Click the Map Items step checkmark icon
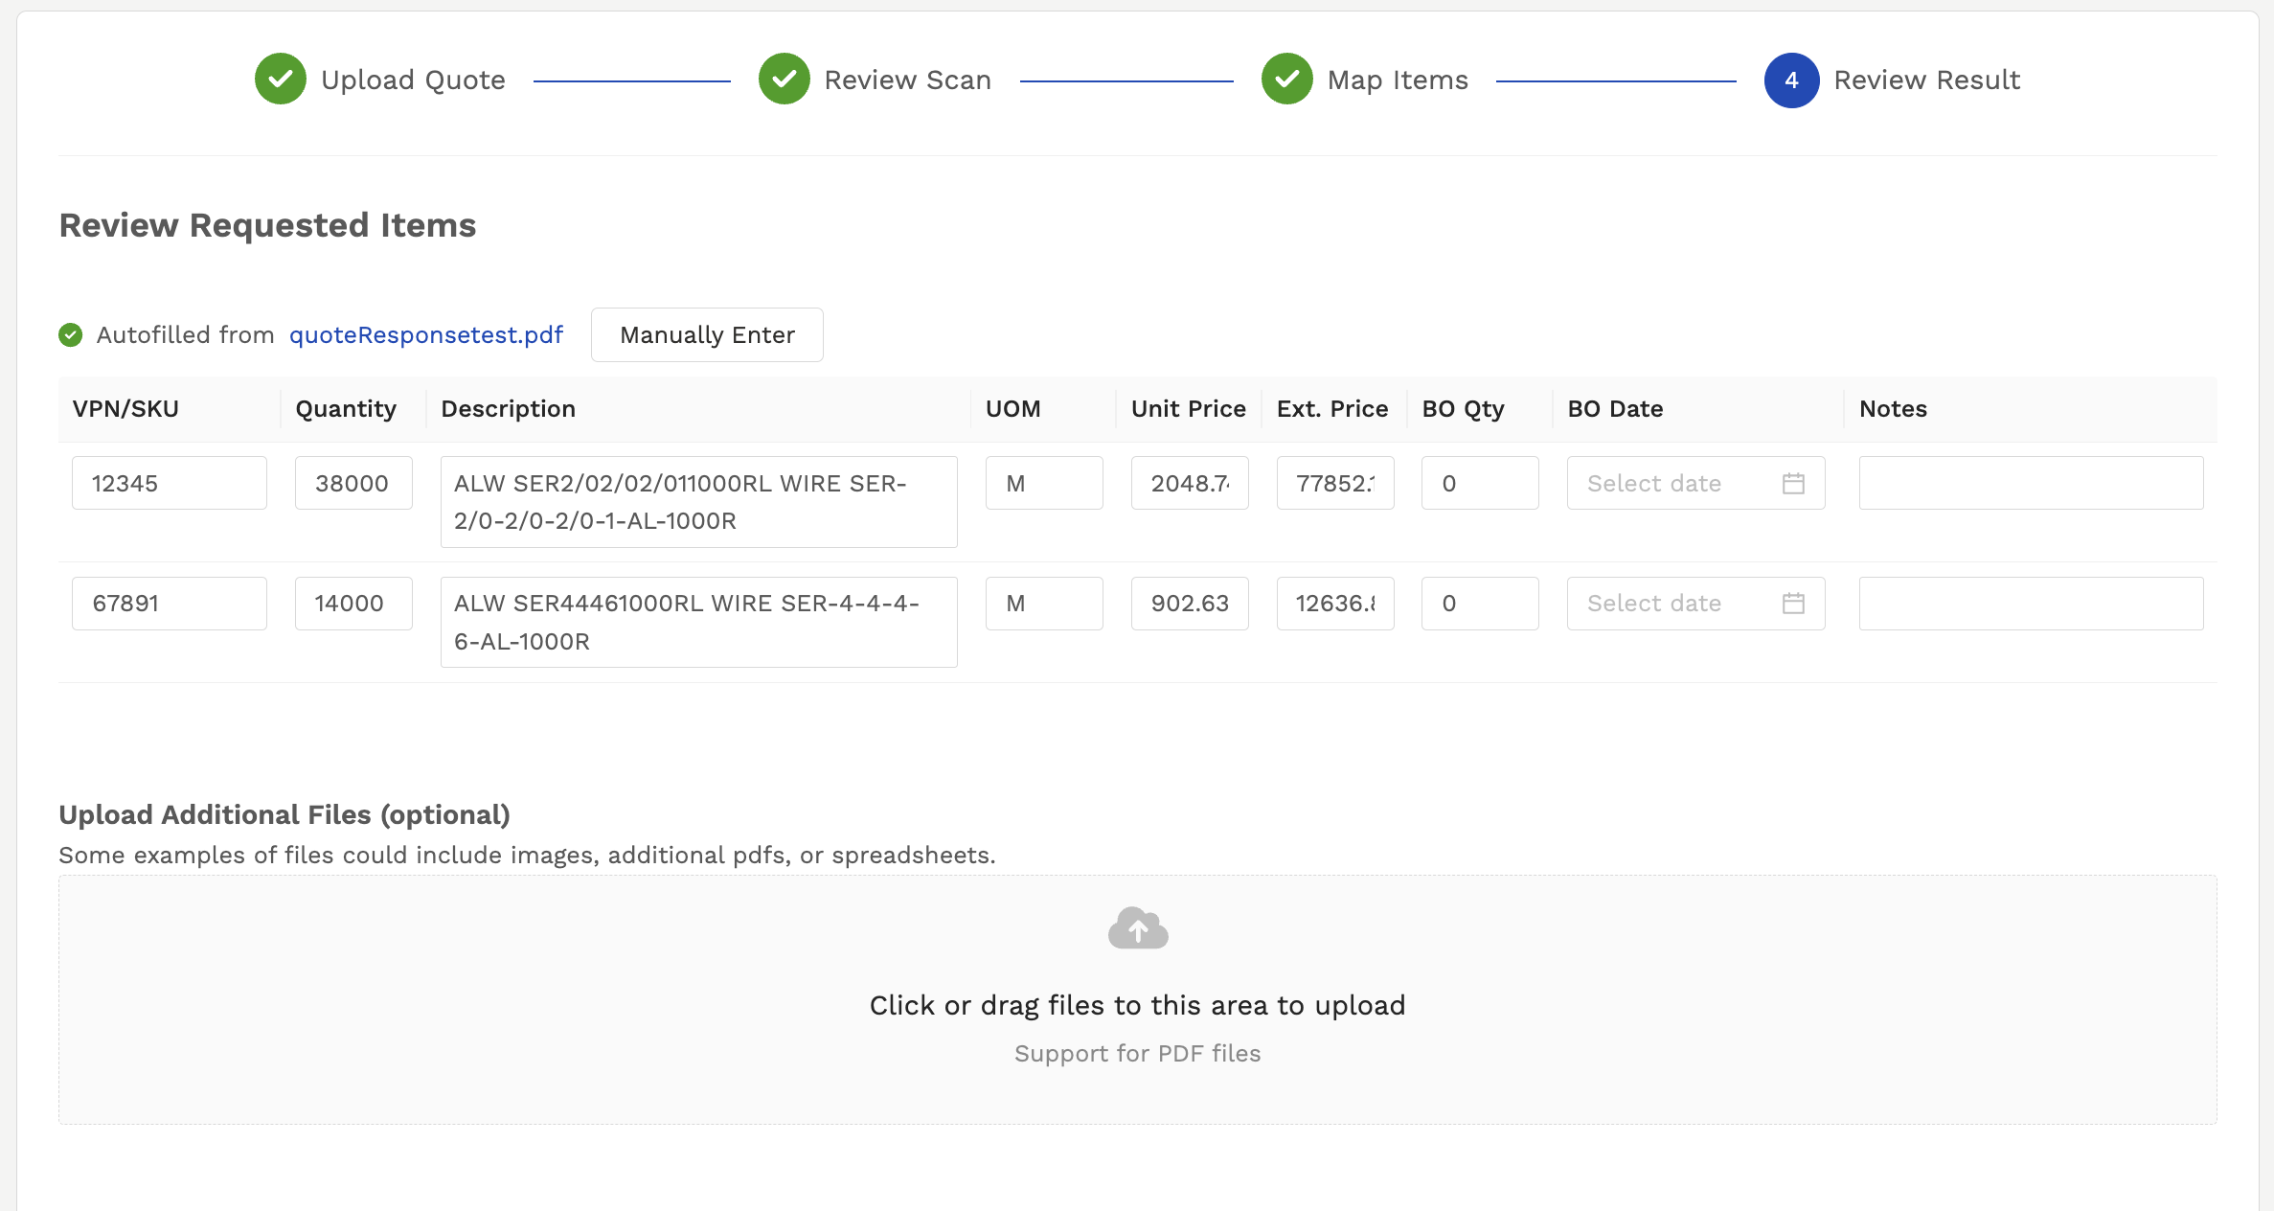Screen dimensions: 2274x1211 (1286, 80)
